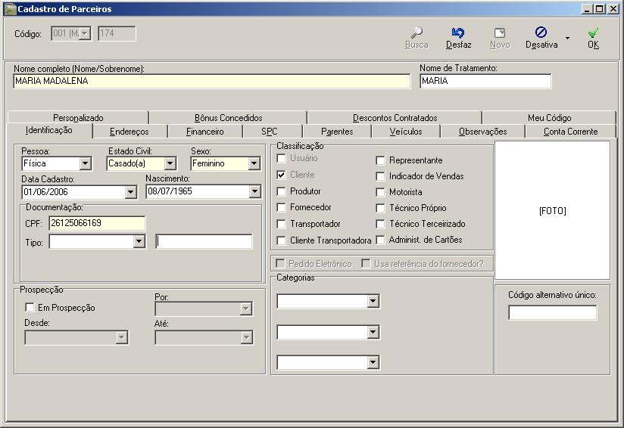The height and width of the screenshot is (428, 624).
Task: Open the Data Cadastro date picker
Action: click(130, 192)
